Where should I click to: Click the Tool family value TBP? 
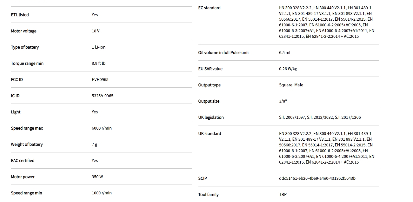click(283, 195)
